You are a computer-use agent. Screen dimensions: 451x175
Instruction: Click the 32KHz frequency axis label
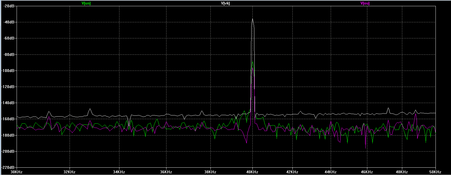[69, 172]
